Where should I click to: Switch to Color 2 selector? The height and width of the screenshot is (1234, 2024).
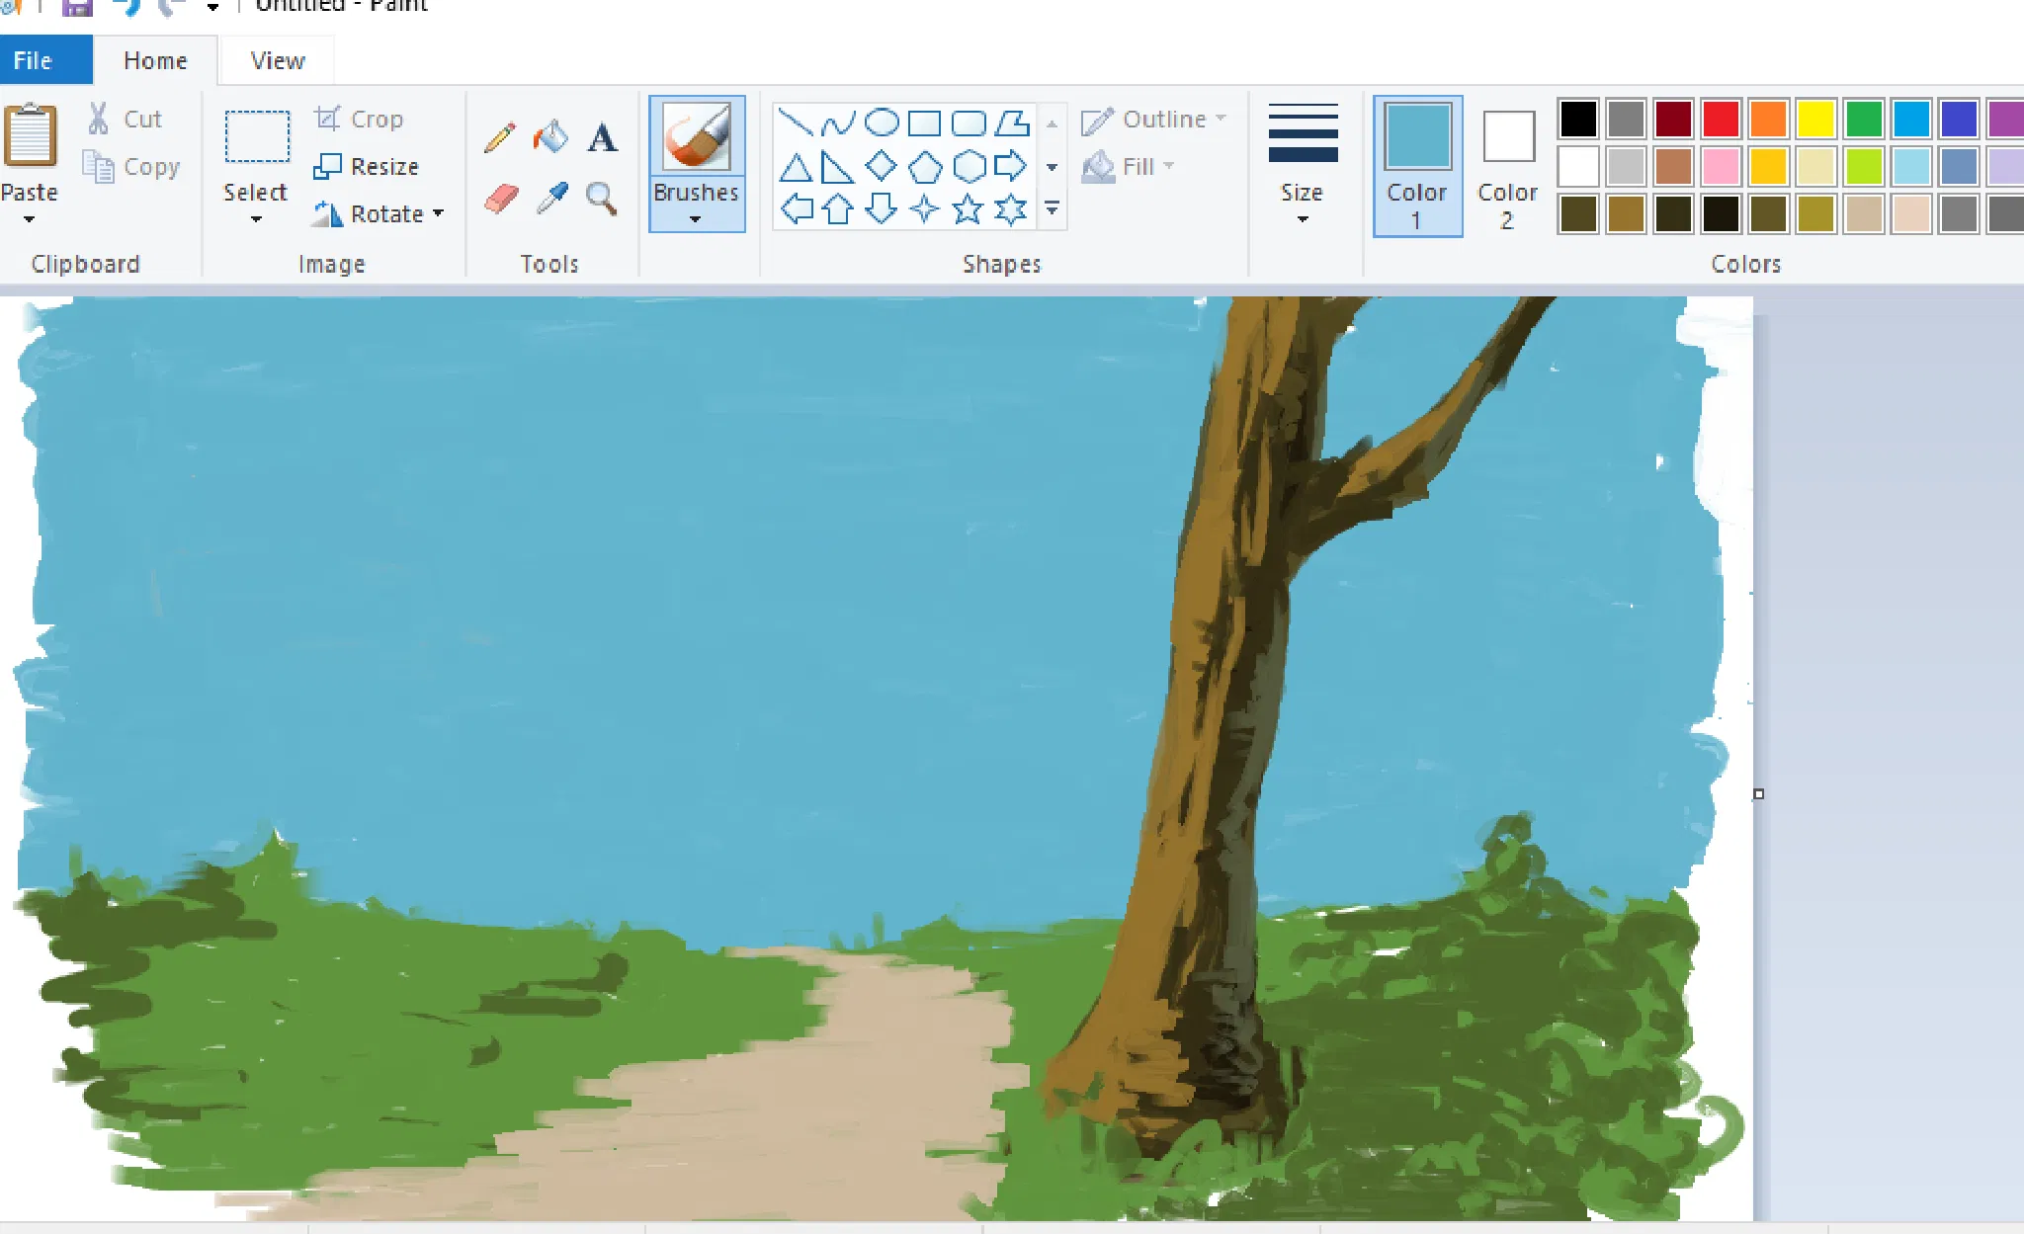pos(1507,166)
